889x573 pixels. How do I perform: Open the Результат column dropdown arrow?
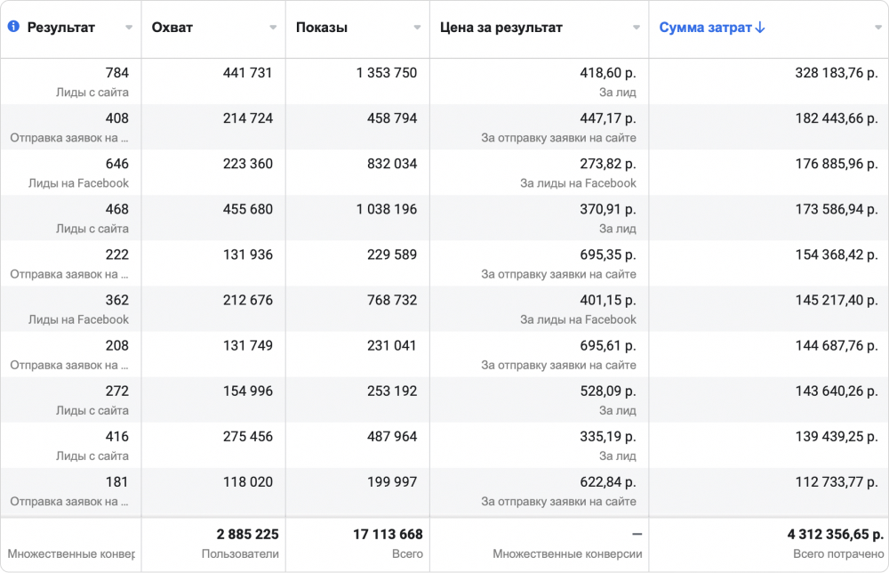129,28
